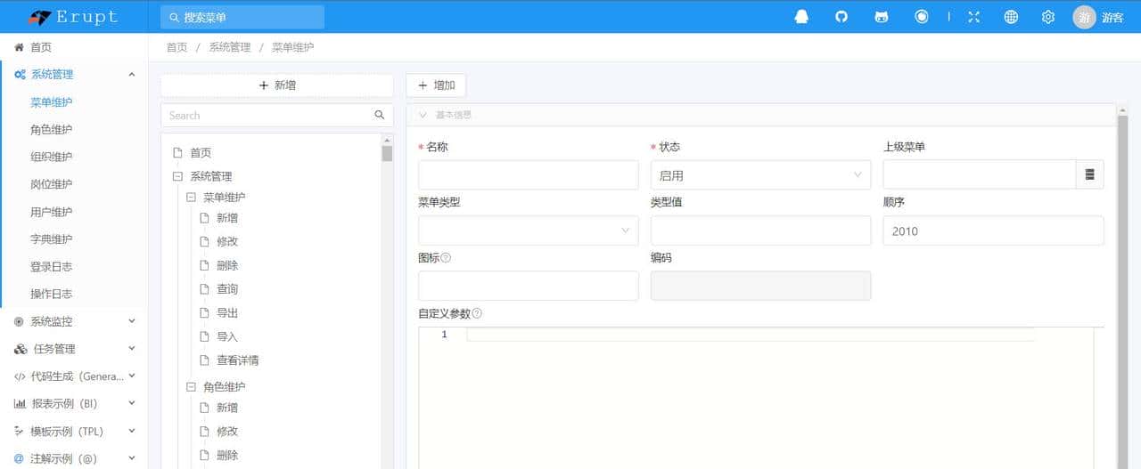Expand the 报表示例 (BI) sidebar menu

pos(132,404)
